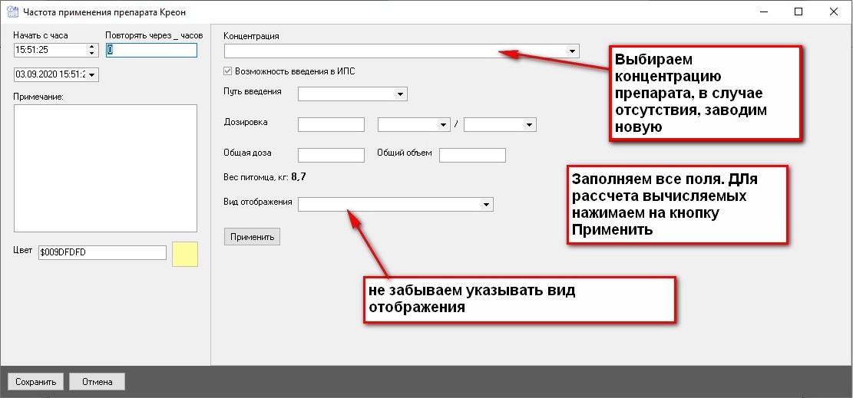Image resolution: width=853 pixels, height=398 pixels.
Task: Pick color from the yellow swatch
Action: click(x=185, y=254)
